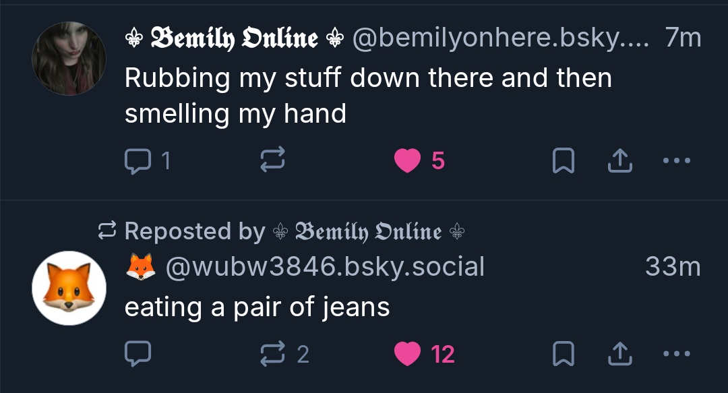
Task: Visit @bemilyonhere.bsky handle link
Action: point(499,38)
